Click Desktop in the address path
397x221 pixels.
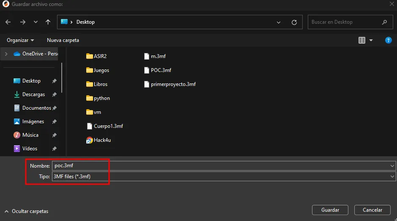pyautogui.click(x=85, y=22)
